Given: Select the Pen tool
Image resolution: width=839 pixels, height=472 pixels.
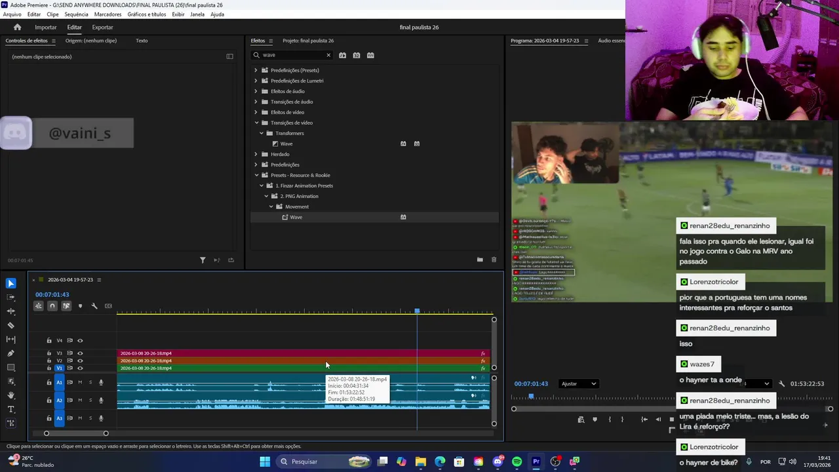Looking at the screenshot, I should [x=10, y=353].
